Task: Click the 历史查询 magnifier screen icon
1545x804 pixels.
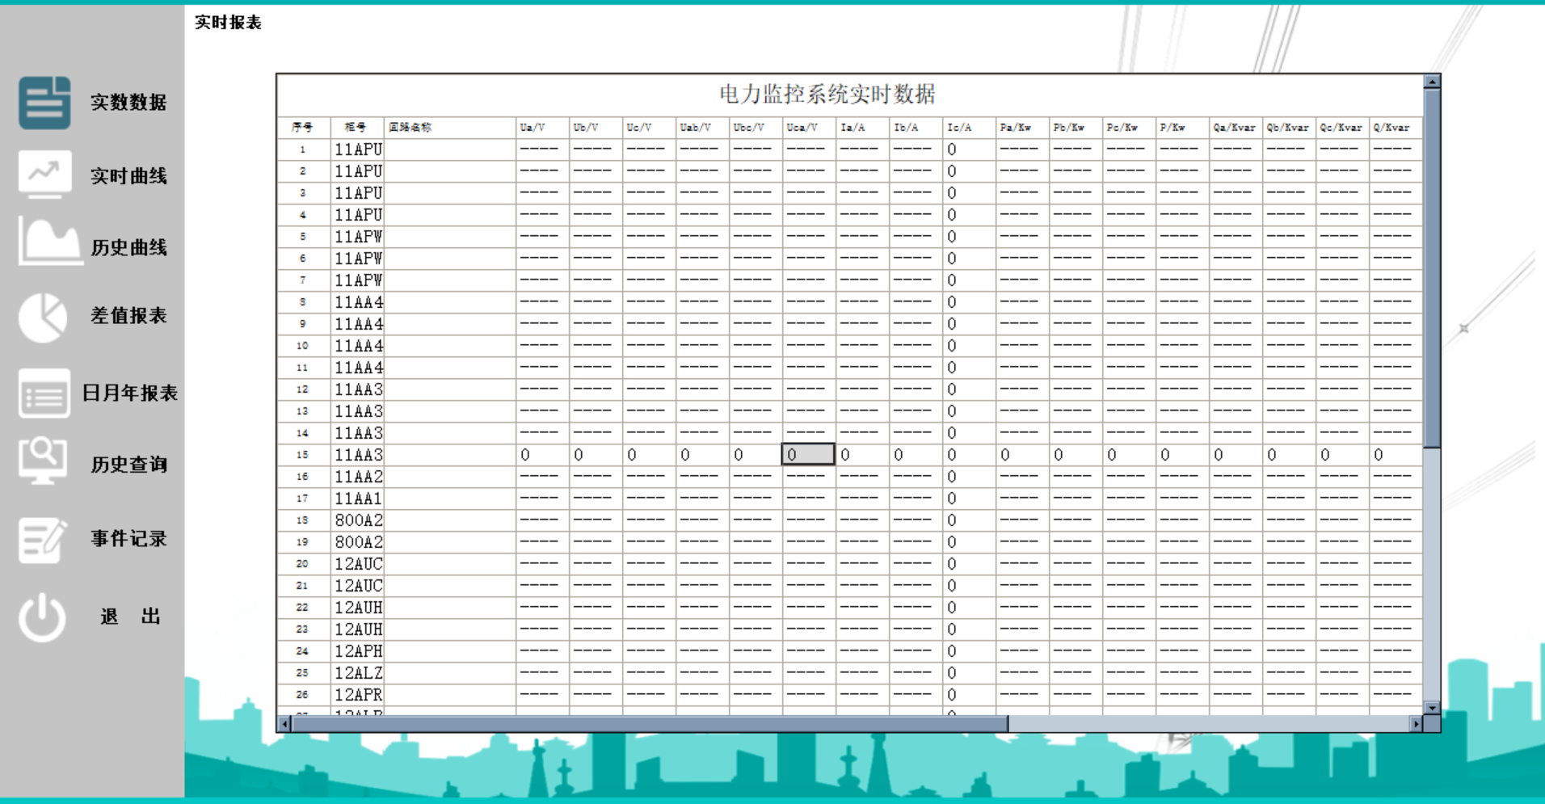Action: (x=43, y=462)
